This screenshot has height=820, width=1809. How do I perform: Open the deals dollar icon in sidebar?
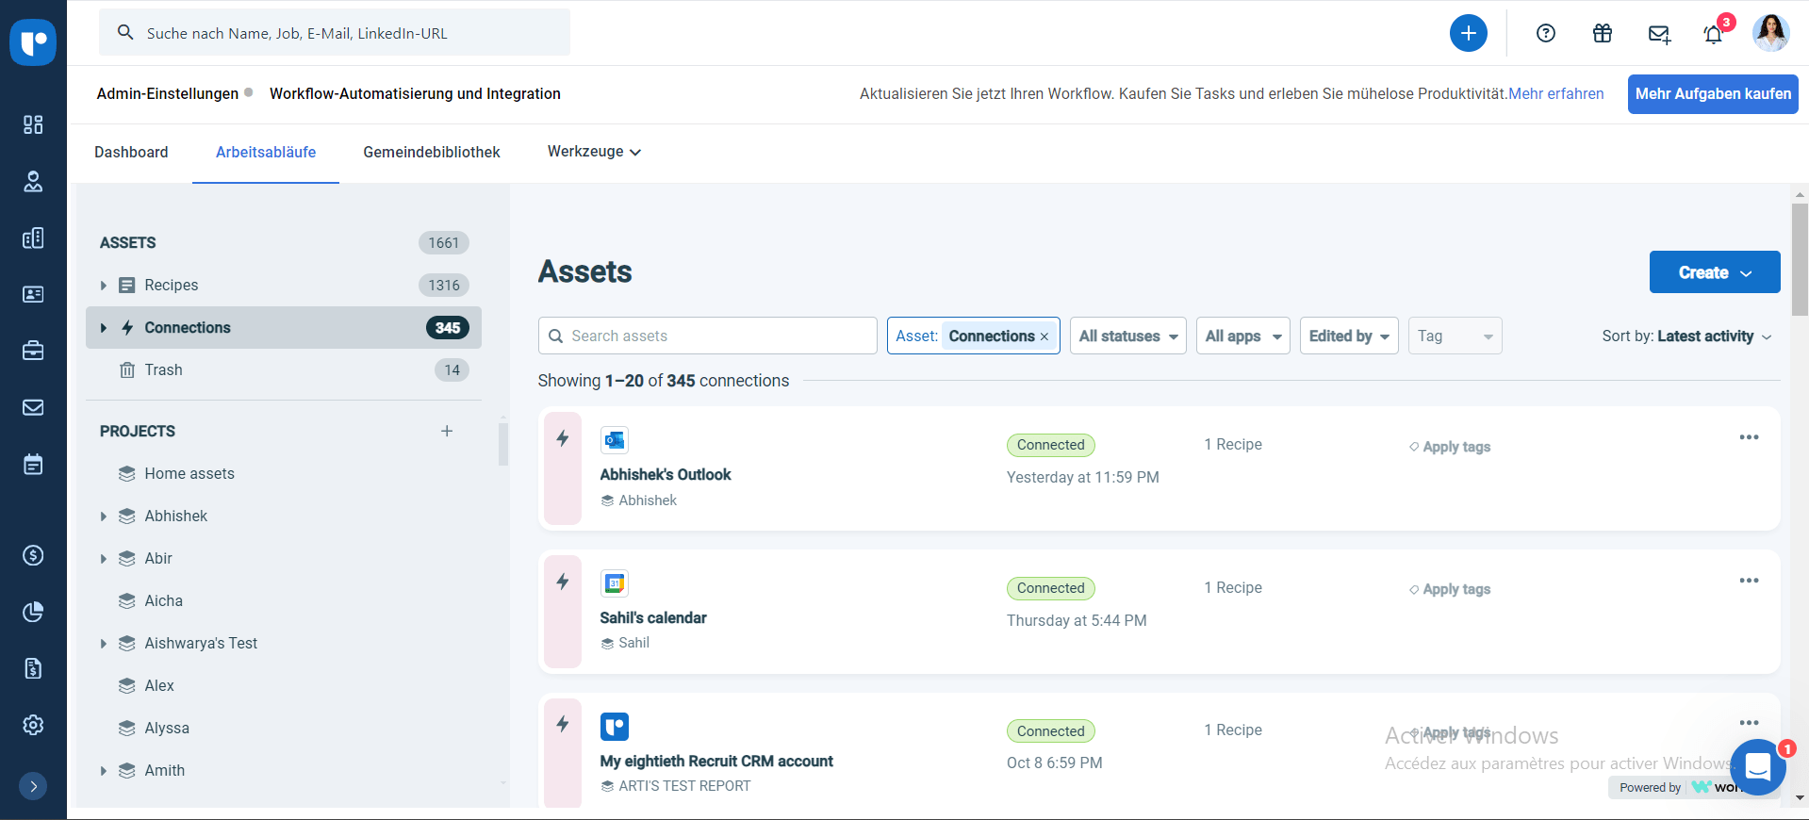33,555
